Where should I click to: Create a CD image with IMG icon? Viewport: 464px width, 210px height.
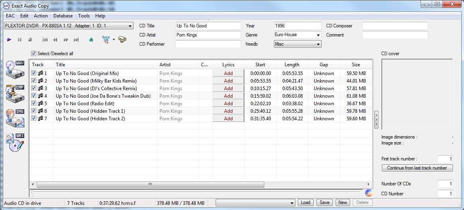pyautogui.click(x=15, y=118)
